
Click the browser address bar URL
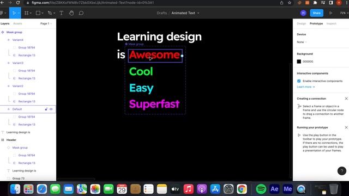[x=93, y=3]
